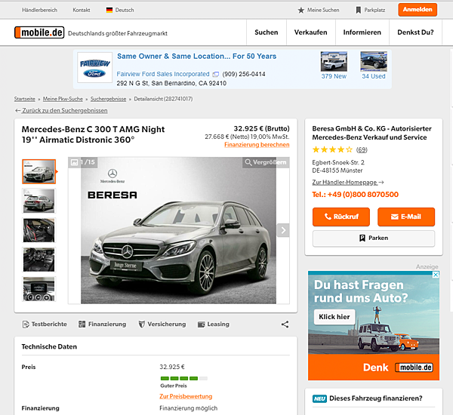
Task: Click image counter 1/15 icon
Action: point(75,162)
